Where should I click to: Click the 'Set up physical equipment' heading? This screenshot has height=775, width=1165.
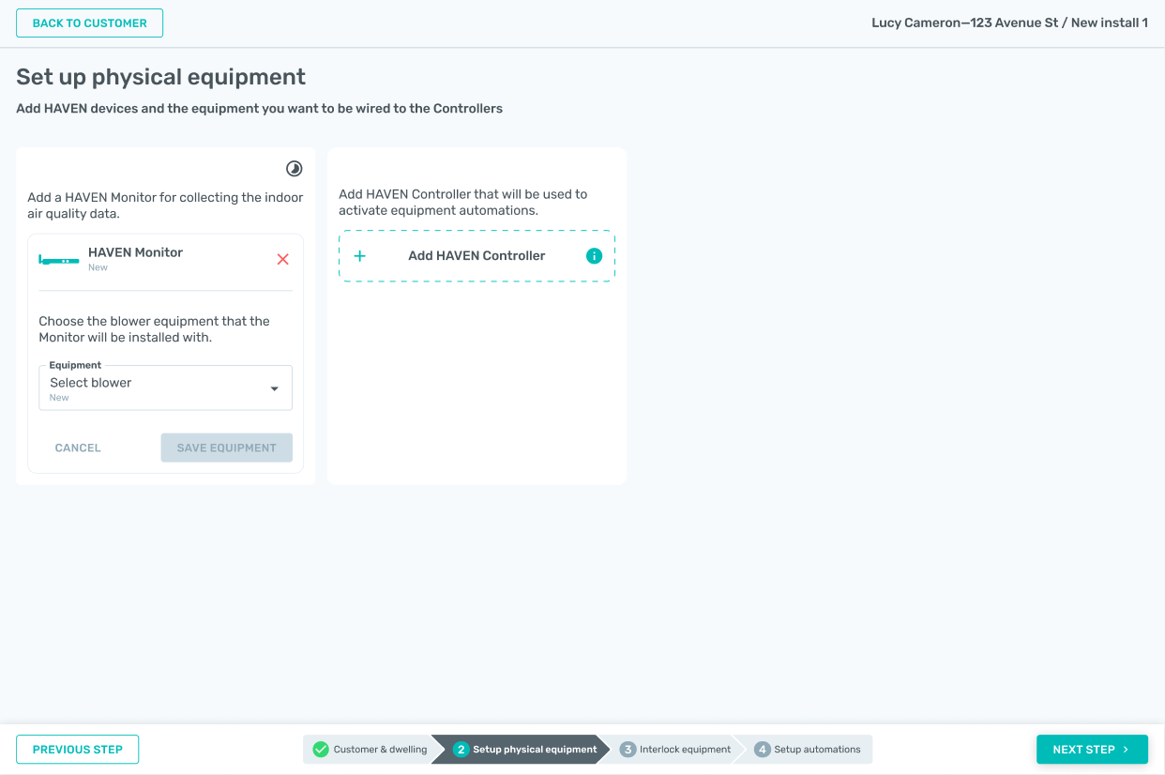(x=160, y=77)
